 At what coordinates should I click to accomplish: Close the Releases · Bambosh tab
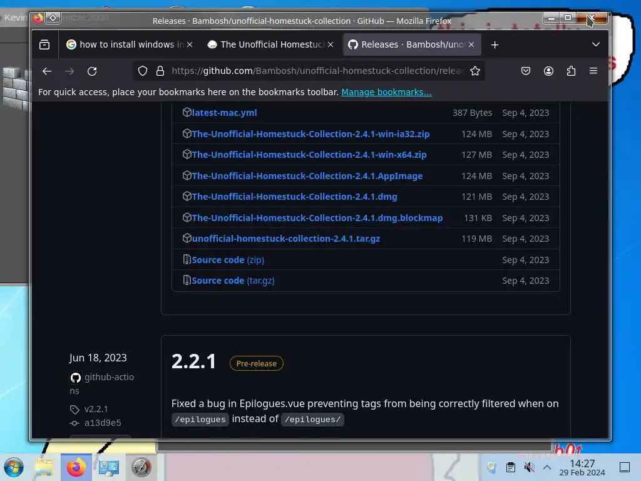tap(471, 44)
